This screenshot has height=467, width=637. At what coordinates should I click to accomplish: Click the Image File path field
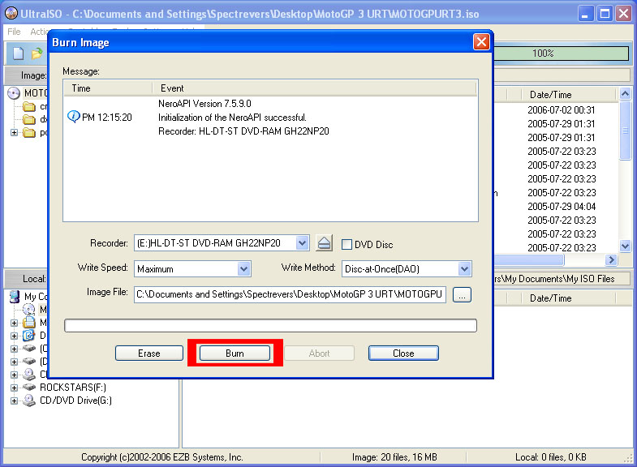click(x=290, y=294)
